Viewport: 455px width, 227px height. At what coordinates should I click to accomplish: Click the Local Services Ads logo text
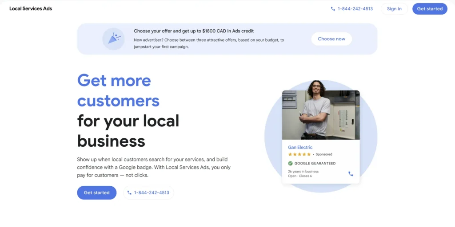(31, 8)
